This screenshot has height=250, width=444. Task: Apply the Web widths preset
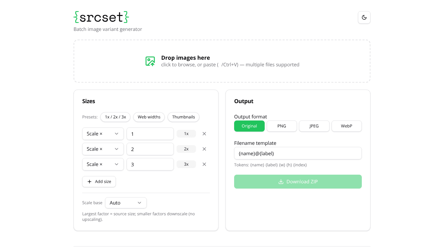tap(149, 117)
